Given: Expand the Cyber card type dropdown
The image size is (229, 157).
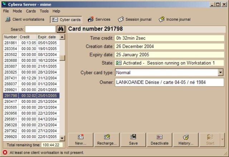Looking at the screenshot, I should [220, 72].
